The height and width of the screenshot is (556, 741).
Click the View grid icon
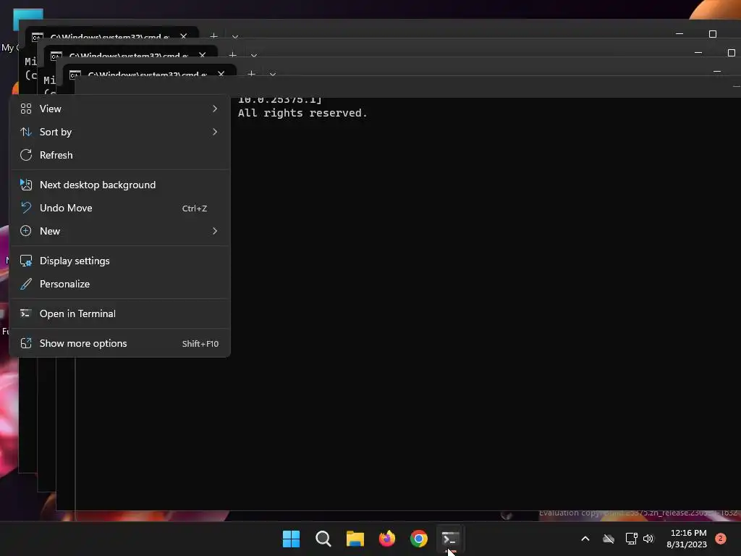pyautogui.click(x=26, y=109)
